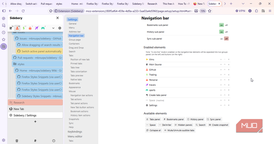The image size is (274, 144).
Task: Switch to the travels panel airplane icon
Action: point(36,28)
